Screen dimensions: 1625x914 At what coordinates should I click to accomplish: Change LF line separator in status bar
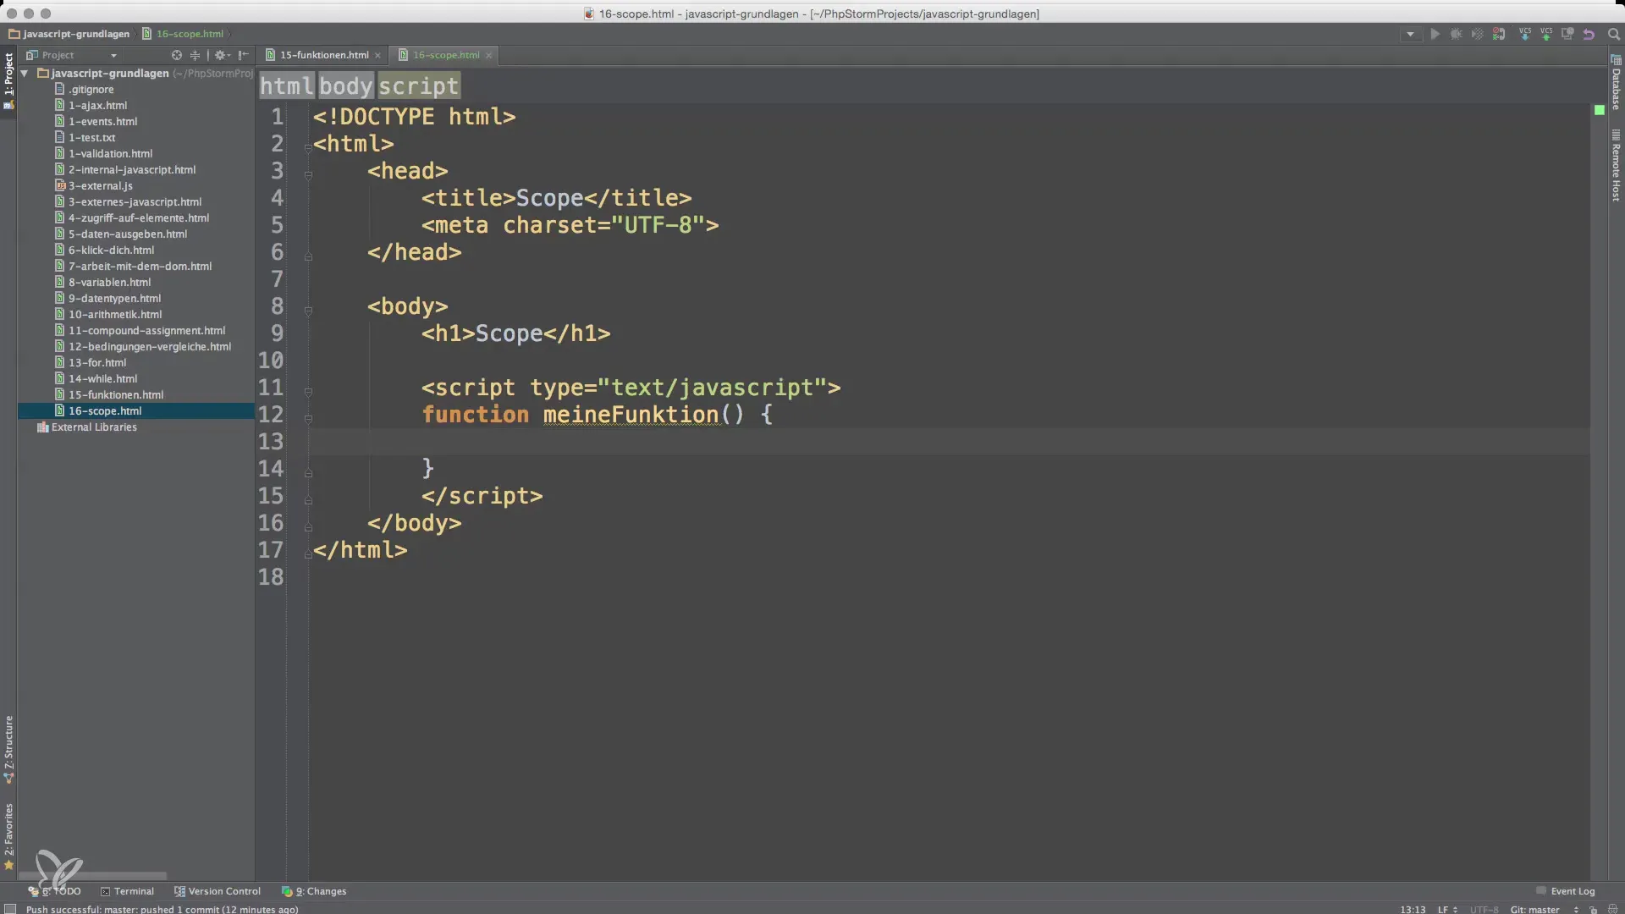(1447, 910)
